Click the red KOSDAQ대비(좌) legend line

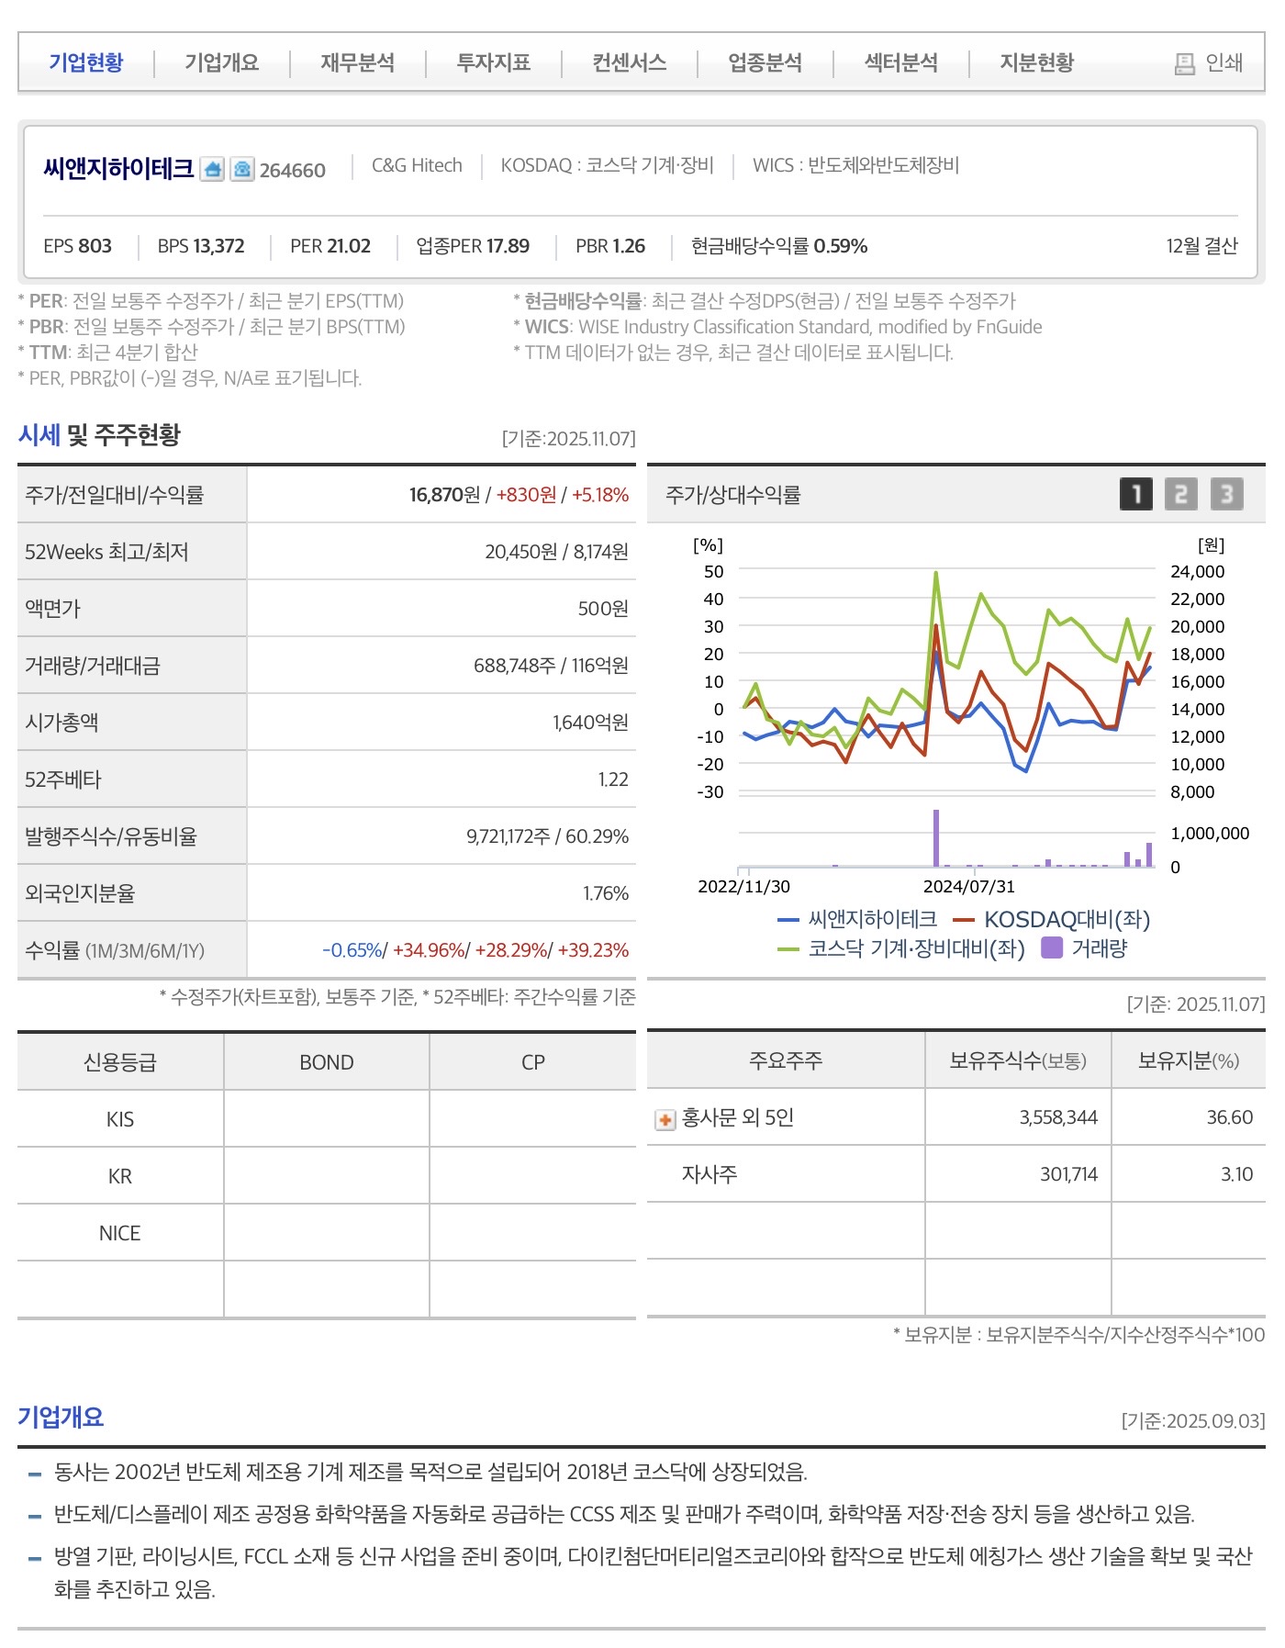point(964,920)
